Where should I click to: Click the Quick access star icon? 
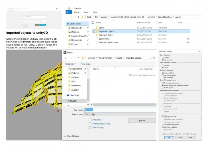68,24
